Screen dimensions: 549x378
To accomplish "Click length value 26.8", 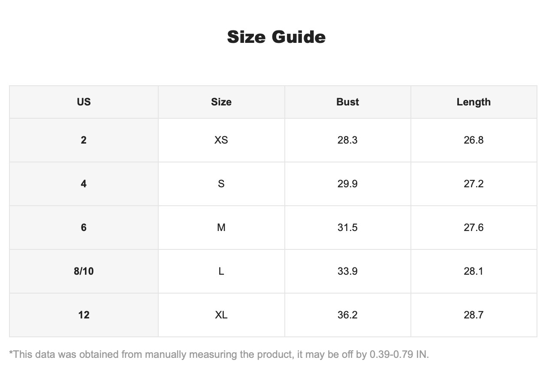I will pos(474,140).
